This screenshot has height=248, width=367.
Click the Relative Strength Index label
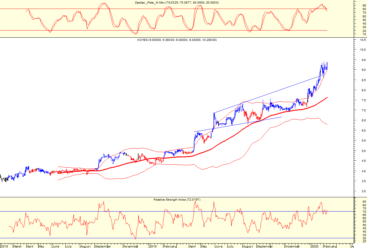tap(177, 200)
